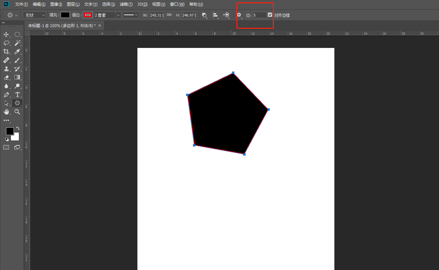The height and width of the screenshot is (270, 439).
Task: Click the red 描边 stroke color swatch
Action: coord(88,15)
